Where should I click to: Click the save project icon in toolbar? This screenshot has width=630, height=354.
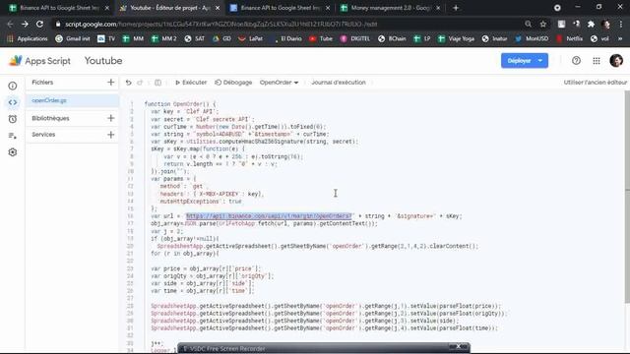pyautogui.click(x=157, y=83)
